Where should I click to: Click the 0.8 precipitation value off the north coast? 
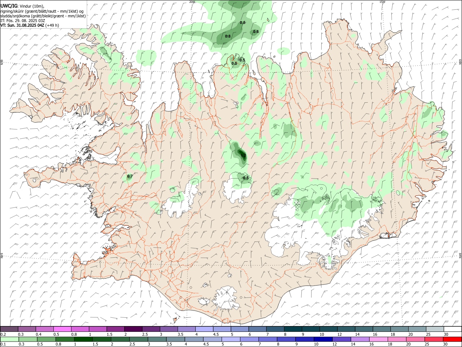click(228, 36)
